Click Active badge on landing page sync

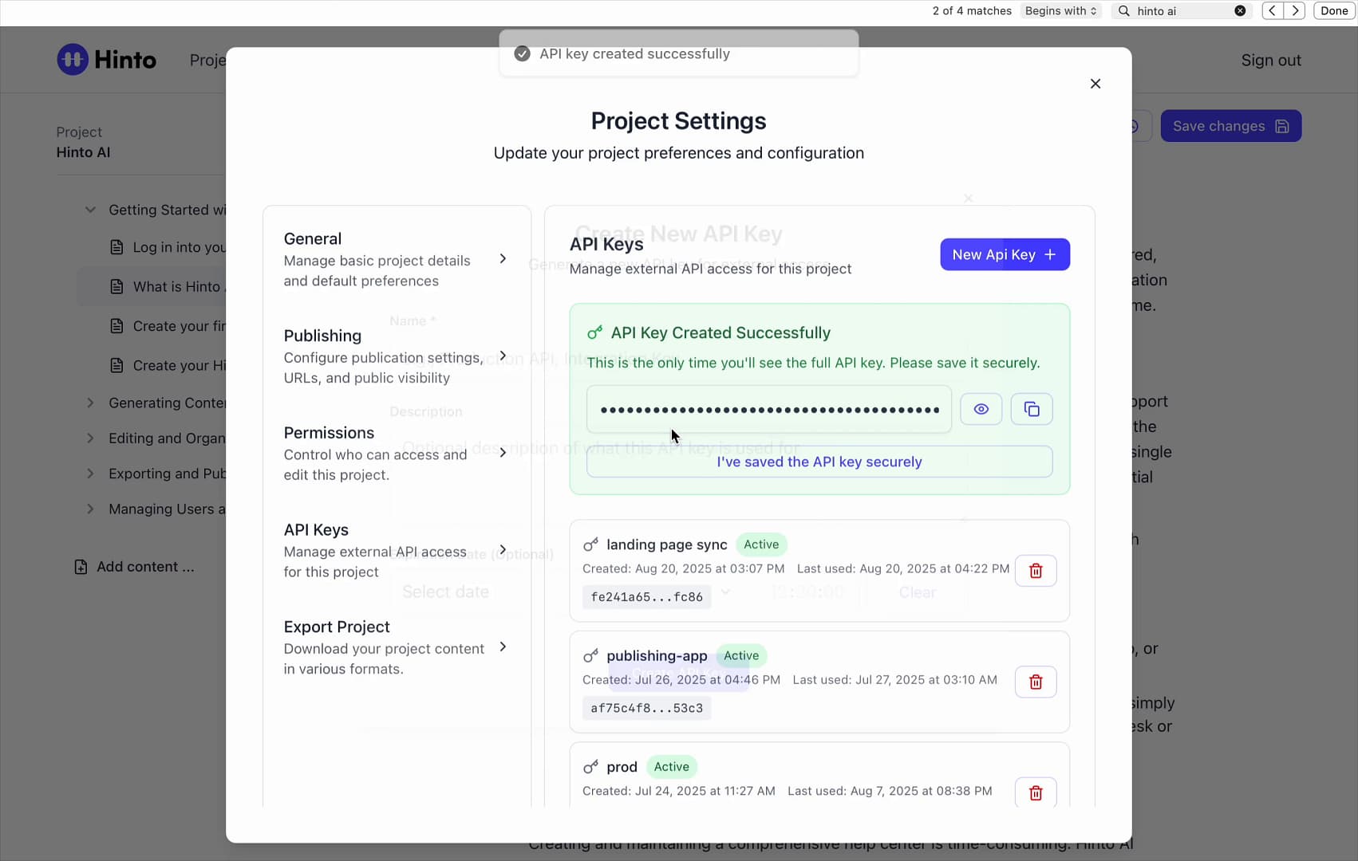pyautogui.click(x=761, y=545)
